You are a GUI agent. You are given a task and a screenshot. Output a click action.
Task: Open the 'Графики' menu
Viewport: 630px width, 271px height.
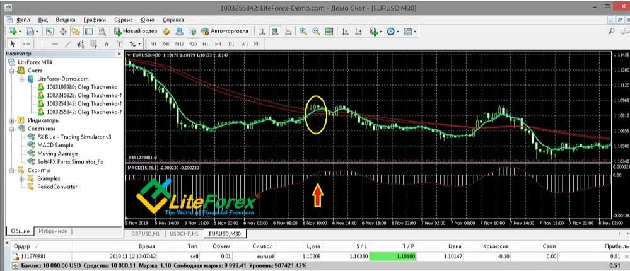tap(95, 20)
